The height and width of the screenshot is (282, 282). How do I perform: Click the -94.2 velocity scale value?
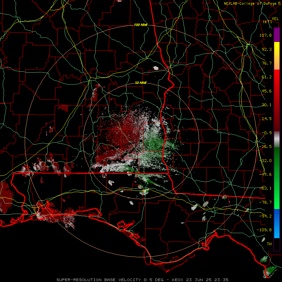coord(265,216)
